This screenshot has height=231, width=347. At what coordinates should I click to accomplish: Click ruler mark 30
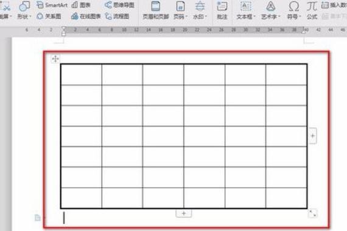(x=246, y=30)
